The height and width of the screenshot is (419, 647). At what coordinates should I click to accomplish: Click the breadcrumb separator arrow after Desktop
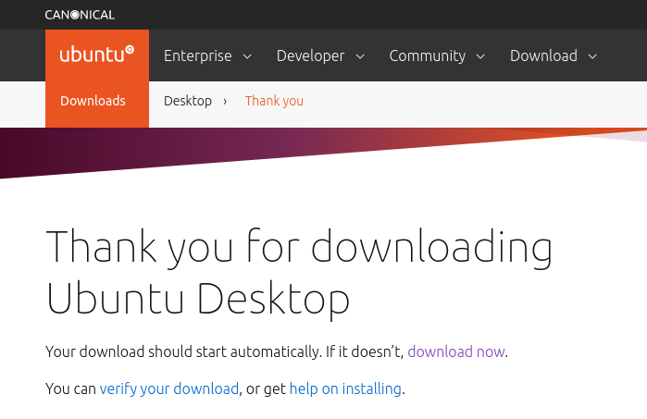(x=225, y=101)
